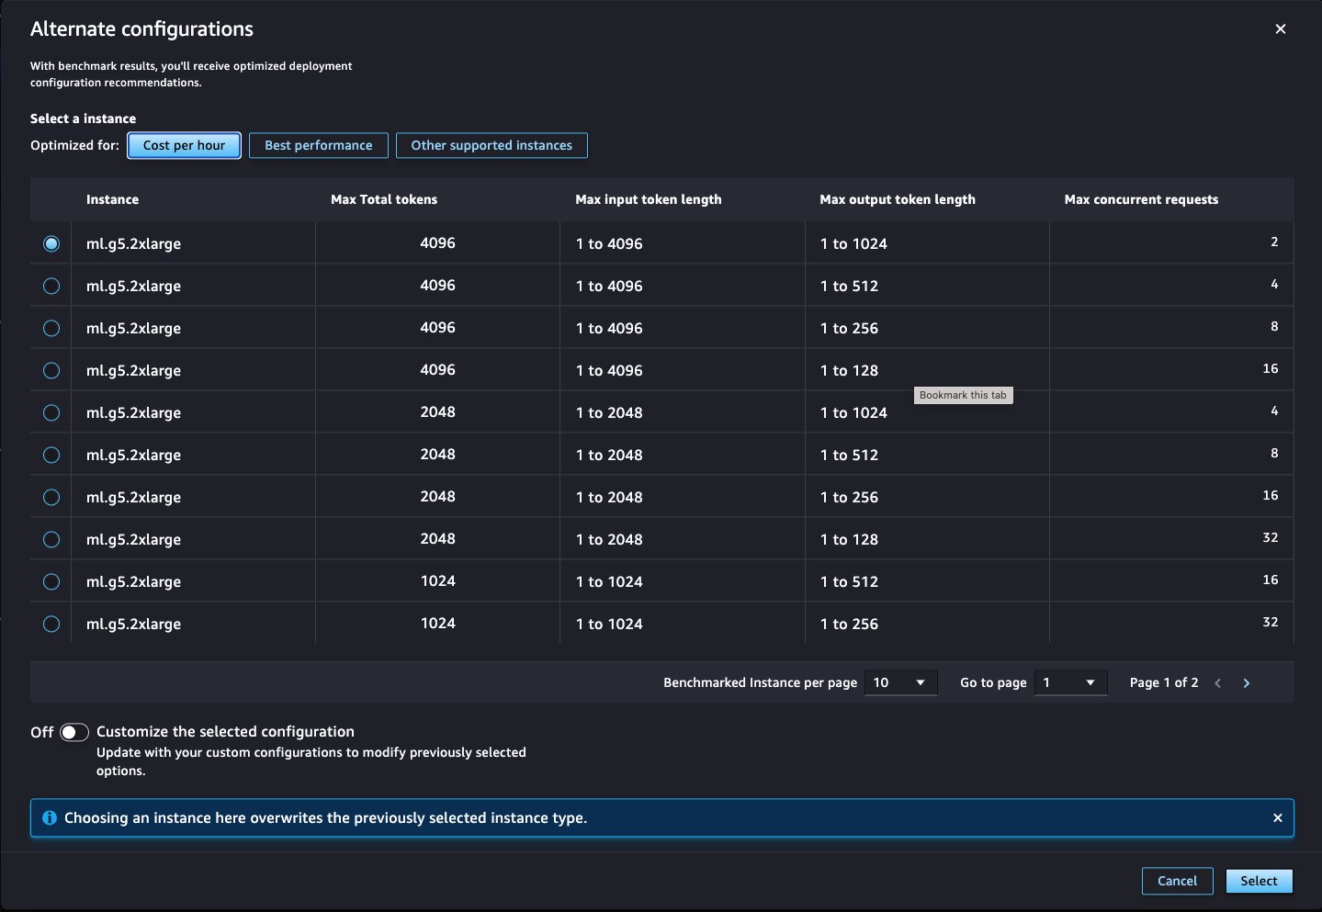Pick the 2048 tokens, 1 to 256 output radio
The image size is (1322, 912).
pos(51,497)
